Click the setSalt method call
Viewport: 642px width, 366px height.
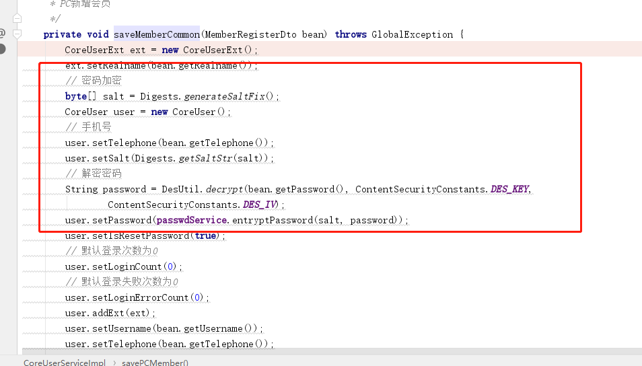click(x=110, y=158)
